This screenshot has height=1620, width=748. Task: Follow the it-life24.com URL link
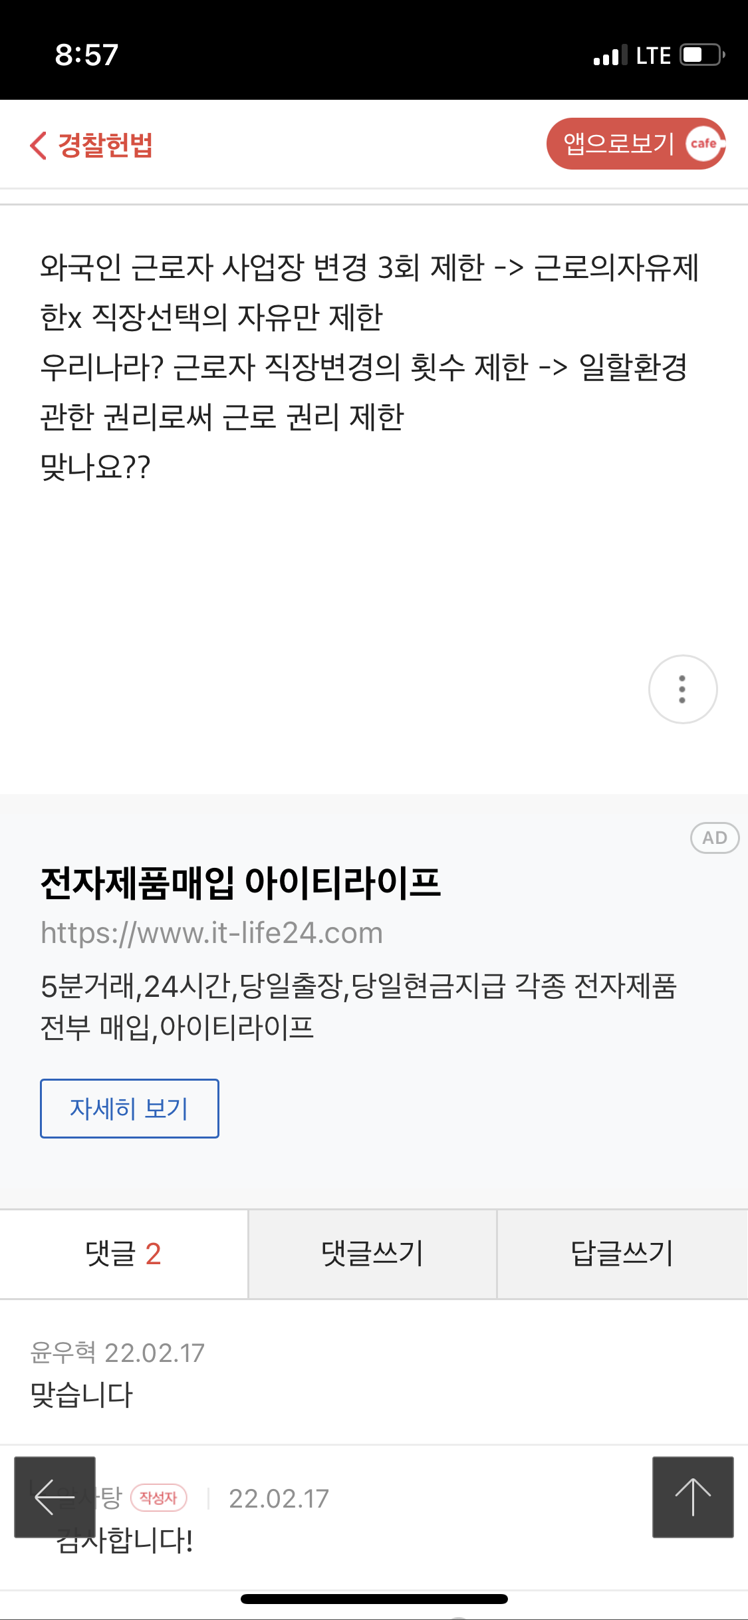coord(211,933)
